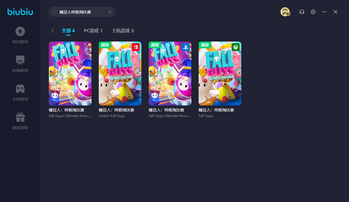Select Fall Guys Xbox version cover

220,74
